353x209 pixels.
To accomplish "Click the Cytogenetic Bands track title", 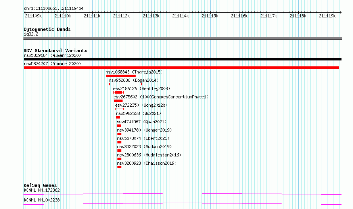I will [47, 29].
